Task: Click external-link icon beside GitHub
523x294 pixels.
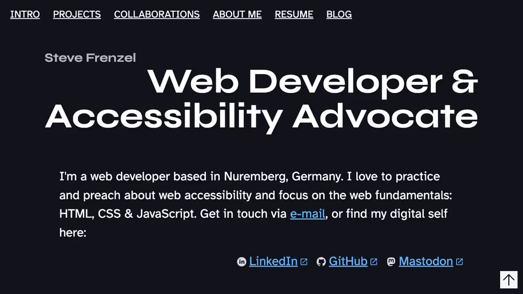Action: click(373, 262)
